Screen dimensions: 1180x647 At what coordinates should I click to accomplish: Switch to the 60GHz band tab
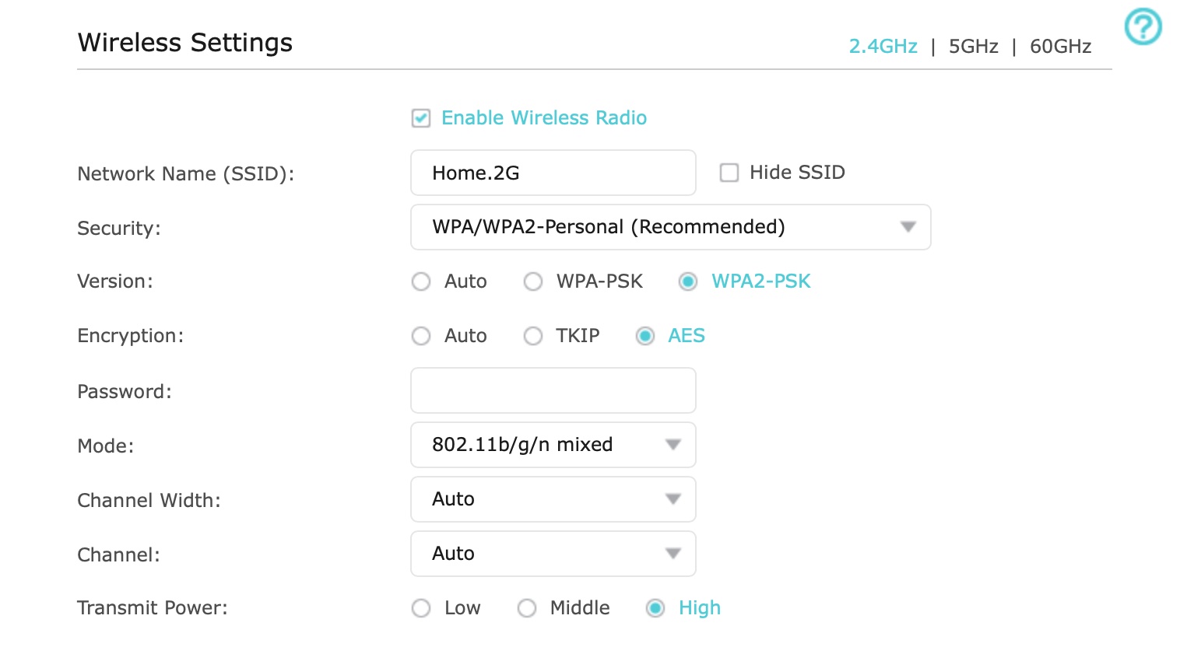1060,47
